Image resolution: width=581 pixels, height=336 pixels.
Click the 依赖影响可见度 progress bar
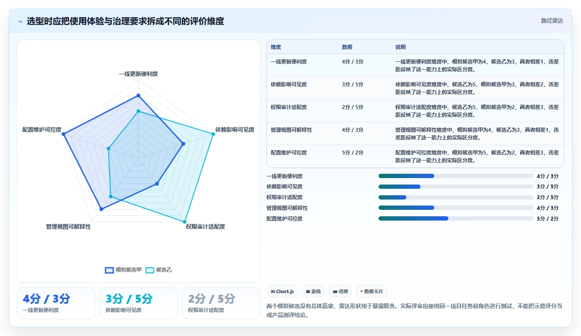pos(456,187)
